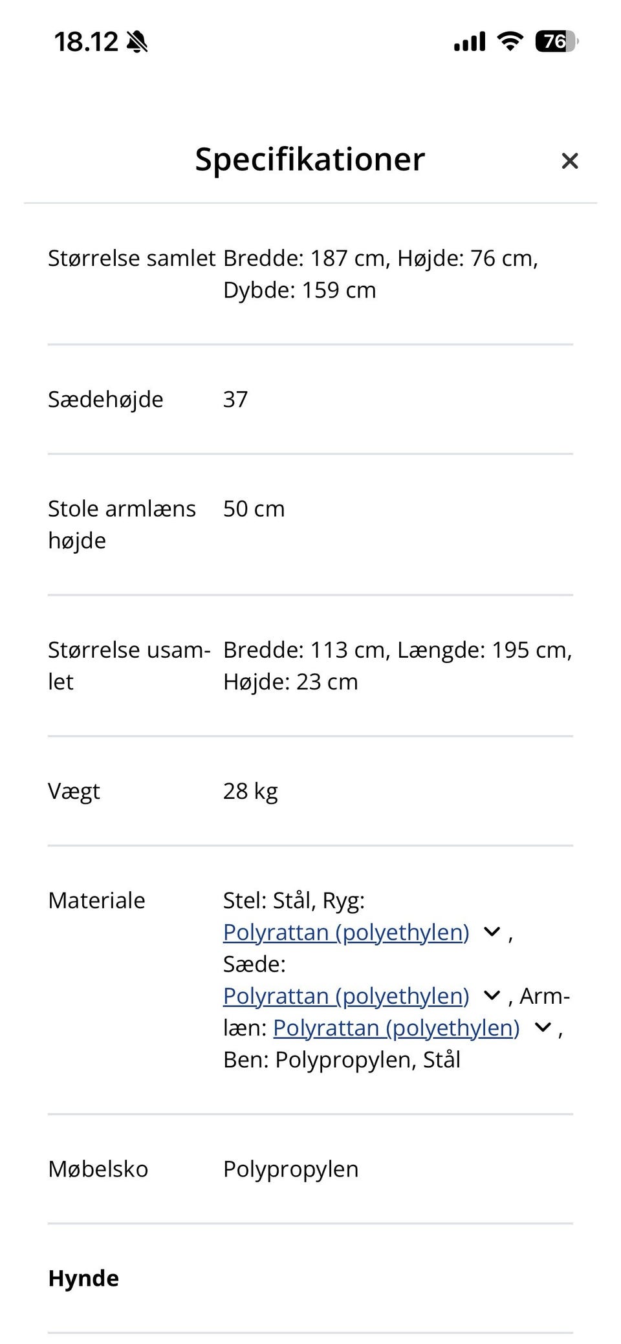Expand the Hynde section
The image size is (621, 1344).
click(x=83, y=1278)
